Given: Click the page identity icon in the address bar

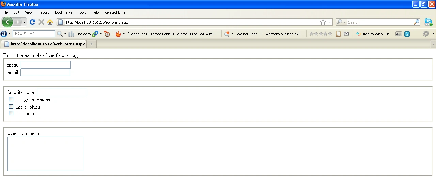Looking at the screenshot, I should pyautogui.click(x=60, y=22).
